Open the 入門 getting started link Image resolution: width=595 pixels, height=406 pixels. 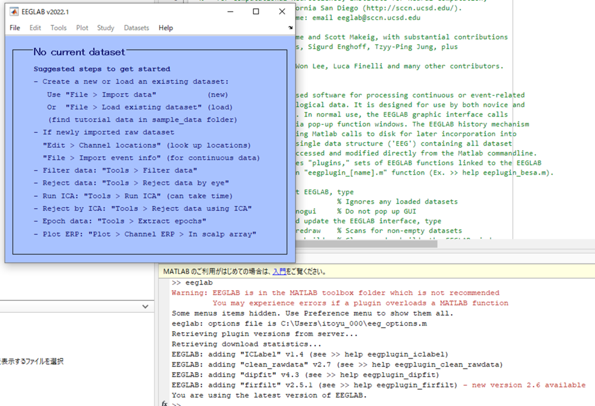pos(279,272)
